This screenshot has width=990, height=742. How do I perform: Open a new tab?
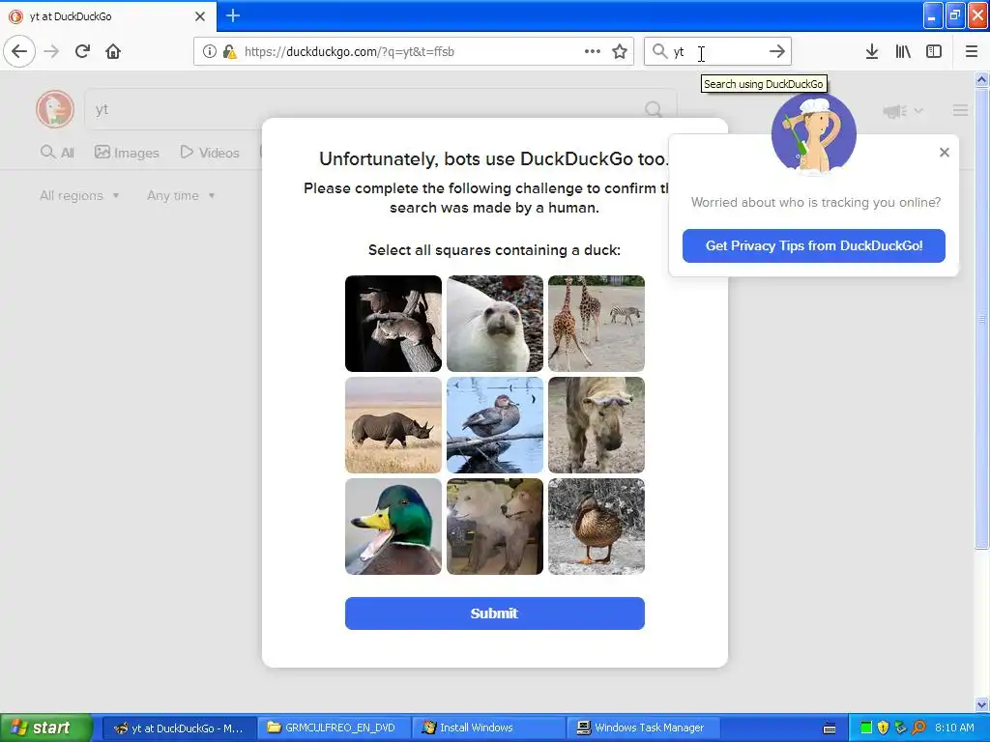pos(232,15)
